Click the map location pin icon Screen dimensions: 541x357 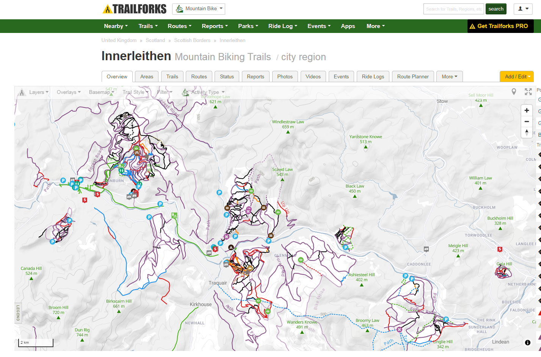click(514, 92)
